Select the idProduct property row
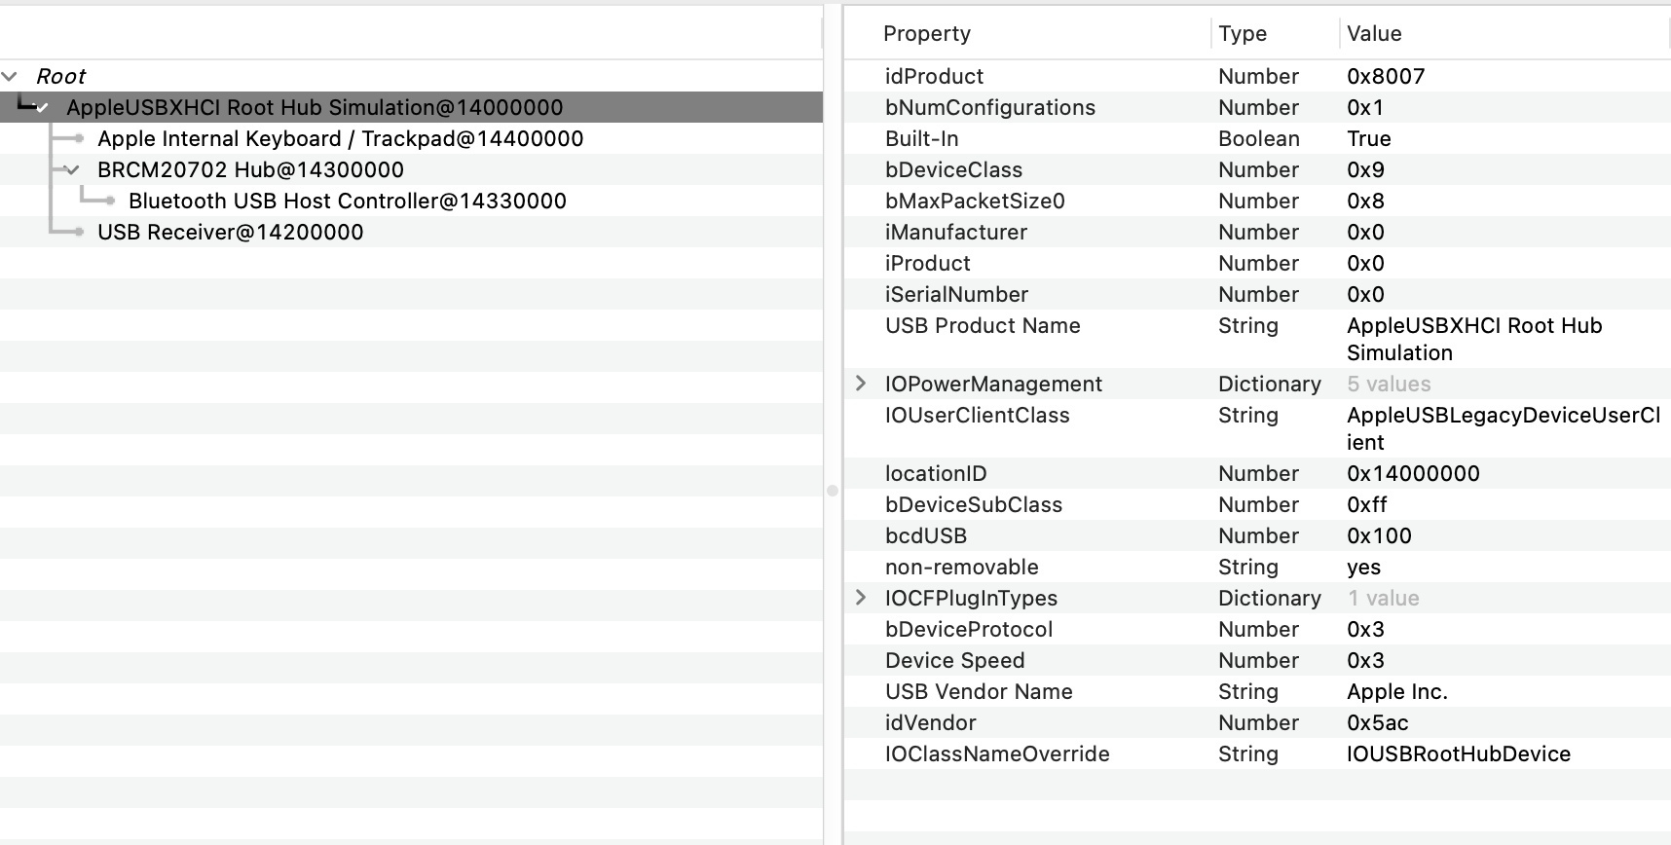This screenshot has height=845, width=1671. 934,77
